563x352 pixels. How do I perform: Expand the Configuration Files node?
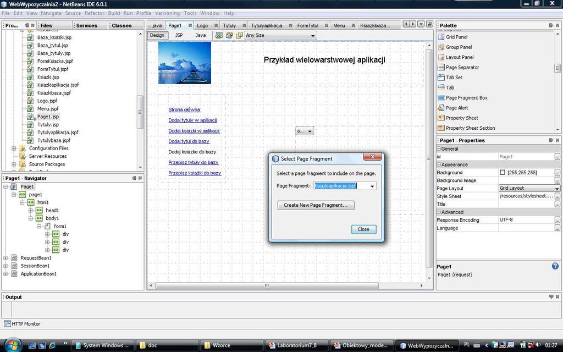pyautogui.click(x=14, y=148)
